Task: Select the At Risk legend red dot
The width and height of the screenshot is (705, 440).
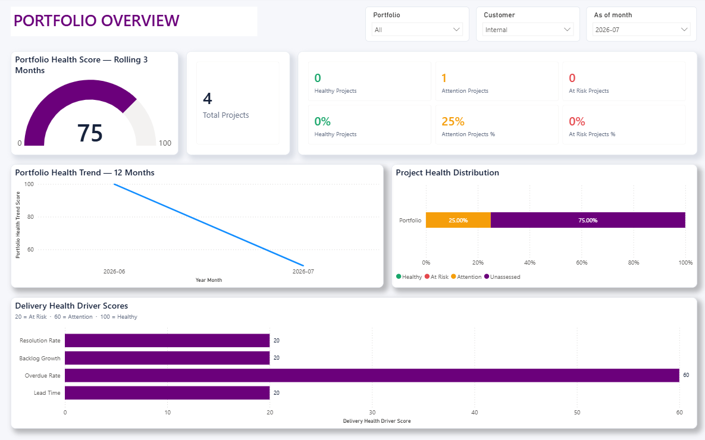Action: pos(427,276)
